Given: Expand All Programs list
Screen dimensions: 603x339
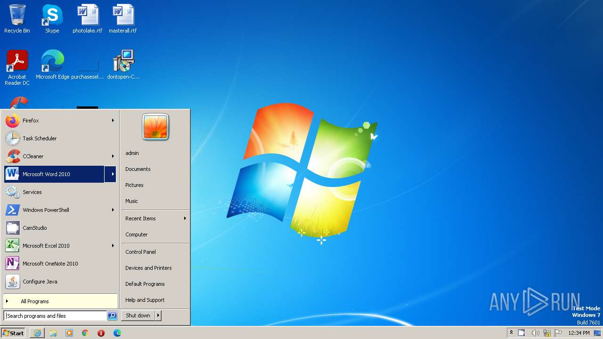Looking at the screenshot, I should point(60,301).
